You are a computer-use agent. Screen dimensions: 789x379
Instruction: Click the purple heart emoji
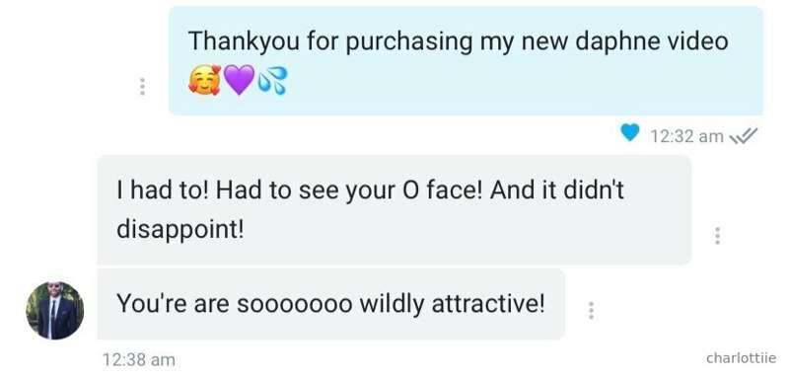239,81
